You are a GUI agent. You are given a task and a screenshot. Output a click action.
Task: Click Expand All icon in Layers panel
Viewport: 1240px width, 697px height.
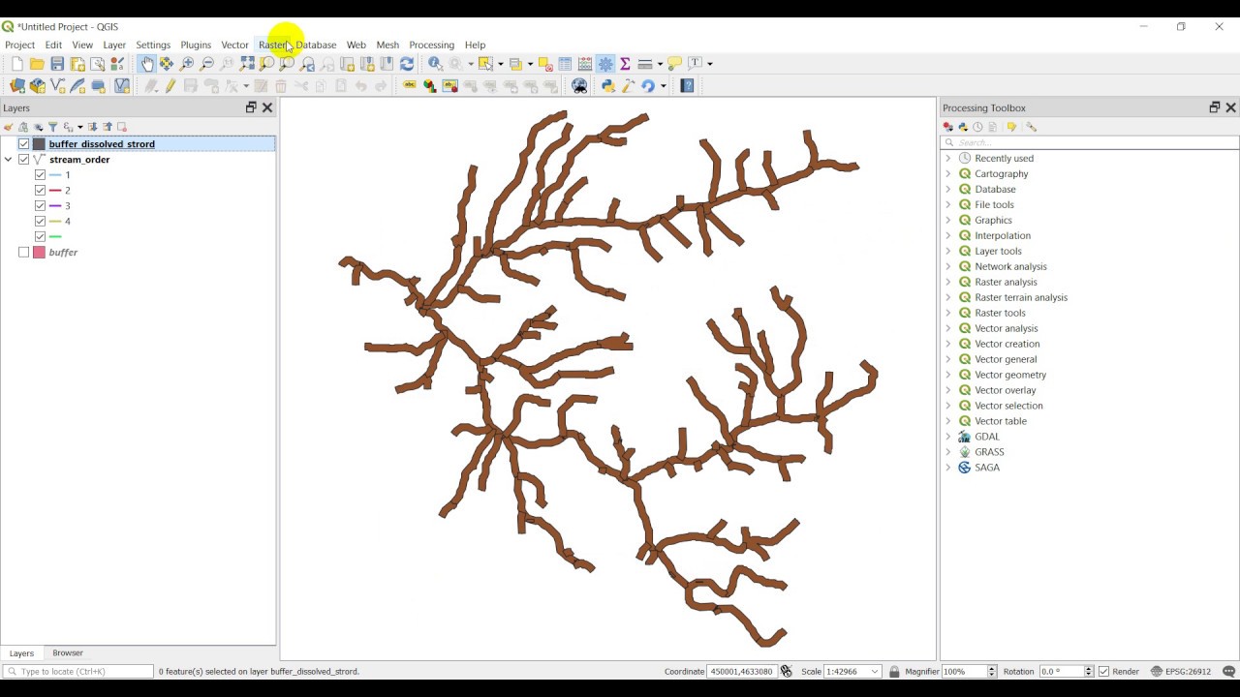(92, 127)
